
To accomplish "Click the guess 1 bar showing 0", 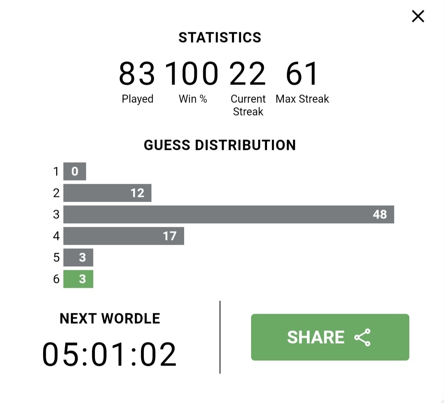I will click(75, 171).
